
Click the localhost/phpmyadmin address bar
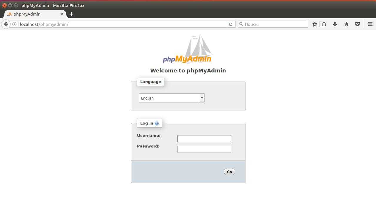click(x=122, y=24)
